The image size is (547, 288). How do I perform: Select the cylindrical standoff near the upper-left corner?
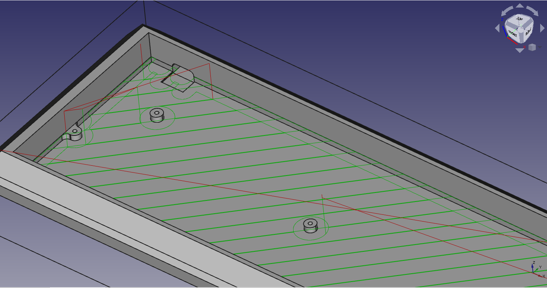coord(157,115)
